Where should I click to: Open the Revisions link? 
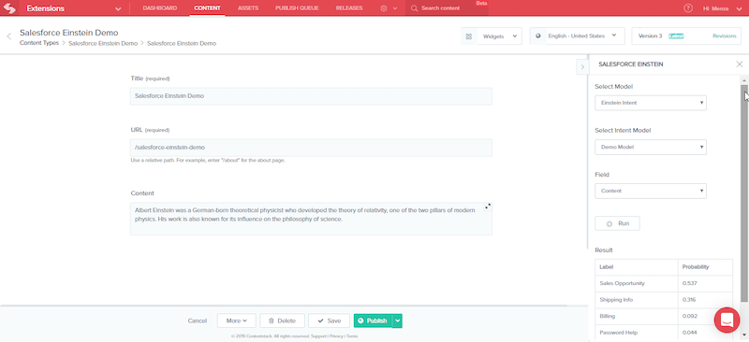click(x=724, y=36)
